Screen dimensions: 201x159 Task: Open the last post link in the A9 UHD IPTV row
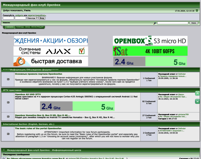tap(173, 97)
